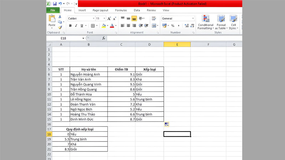Toggle the highlighted Bottom Align button

tap(134, 18)
